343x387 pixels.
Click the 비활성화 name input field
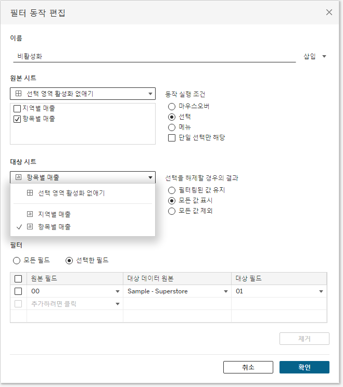(x=155, y=57)
